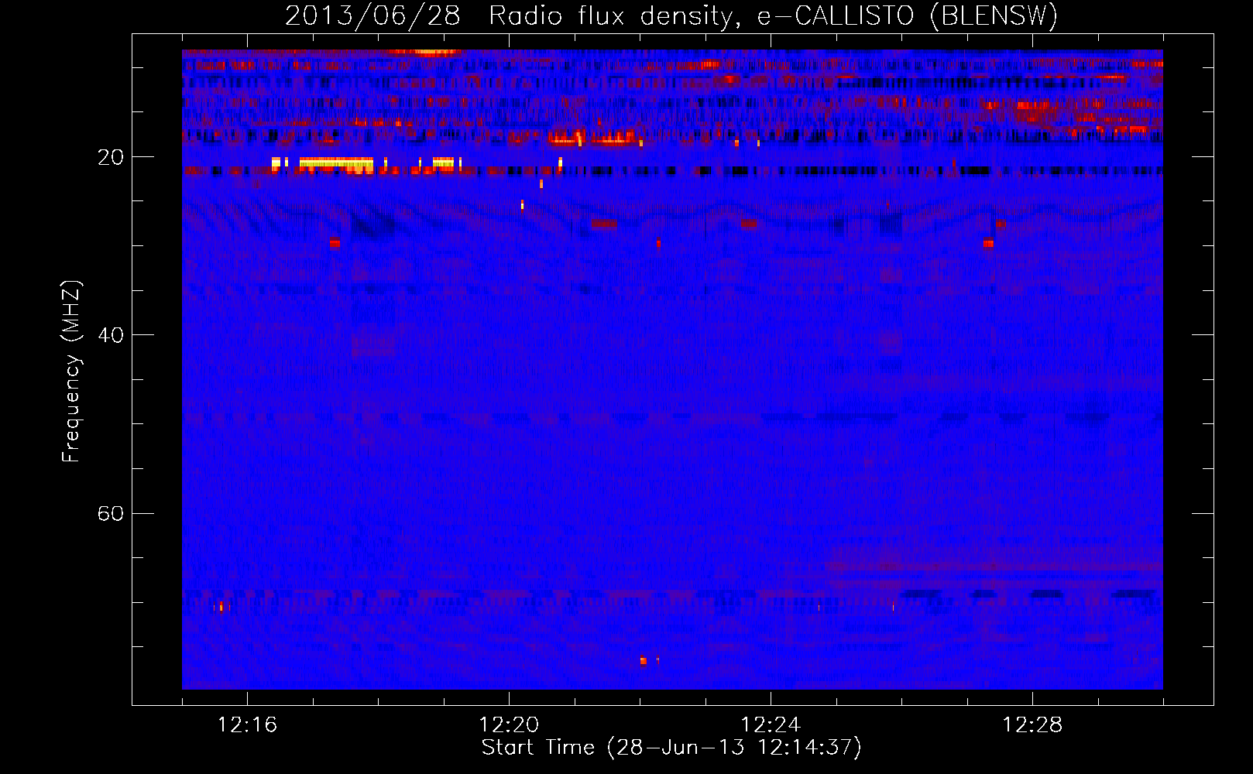This screenshot has width=1253, height=774.
Task: Click the 20 MHz frequency tick label
Action: click(x=111, y=157)
